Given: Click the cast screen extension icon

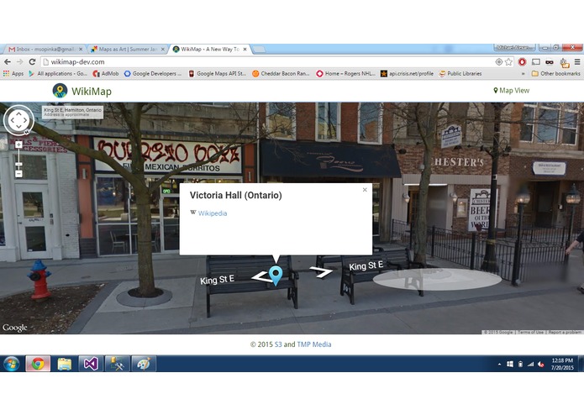Looking at the screenshot, I should pyautogui.click(x=536, y=62).
